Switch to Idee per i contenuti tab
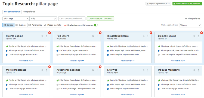Screen dimensions: 204x98 (x=12, y=12)
